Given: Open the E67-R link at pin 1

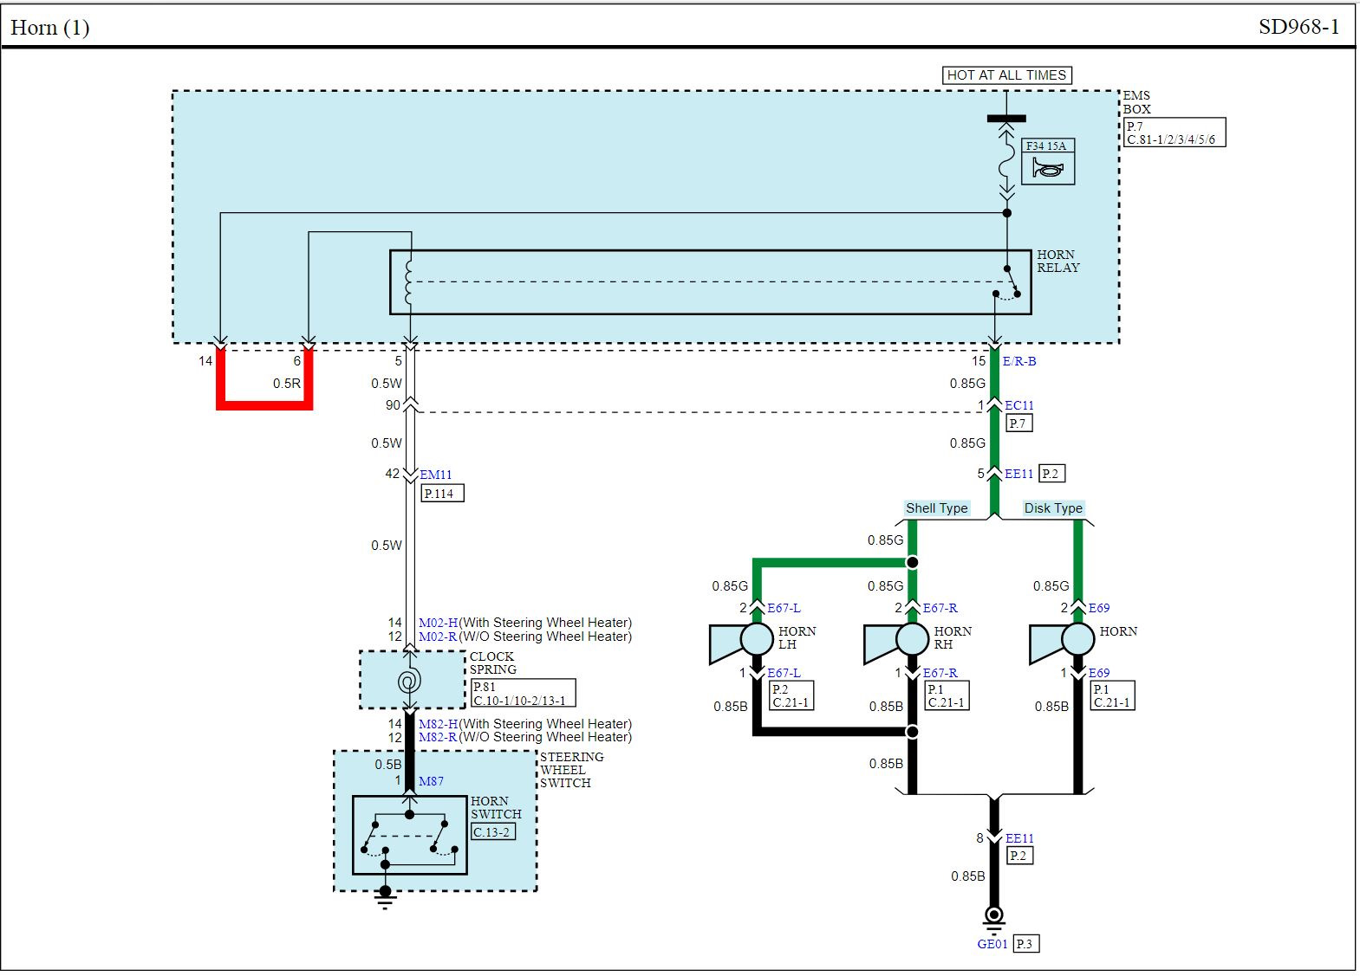Looking at the screenshot, I should [x=940, y=673].
